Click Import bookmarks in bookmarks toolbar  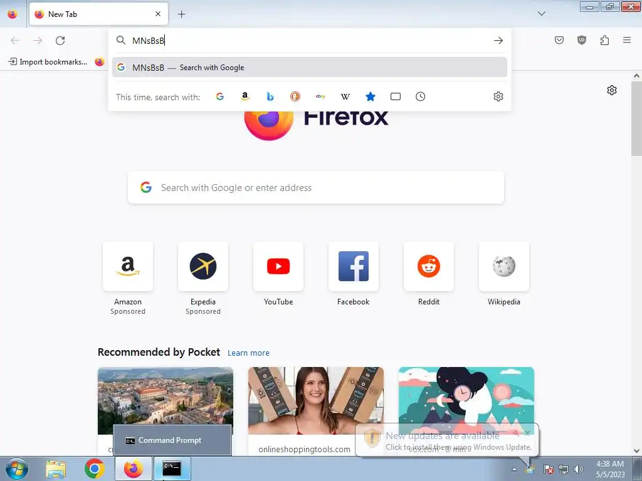pos(48,62)
